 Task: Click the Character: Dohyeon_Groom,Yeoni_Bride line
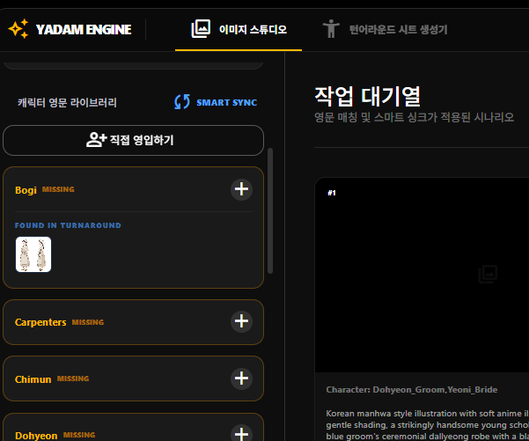(x=412, y=390)
